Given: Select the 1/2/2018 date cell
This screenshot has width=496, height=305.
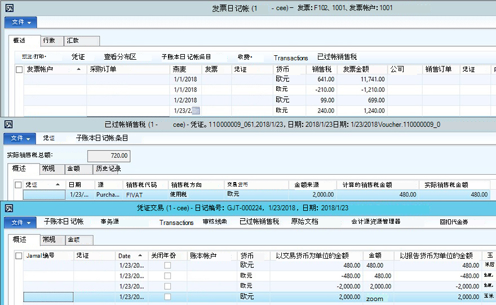Looking at the screenshot, I should point(185,100).
